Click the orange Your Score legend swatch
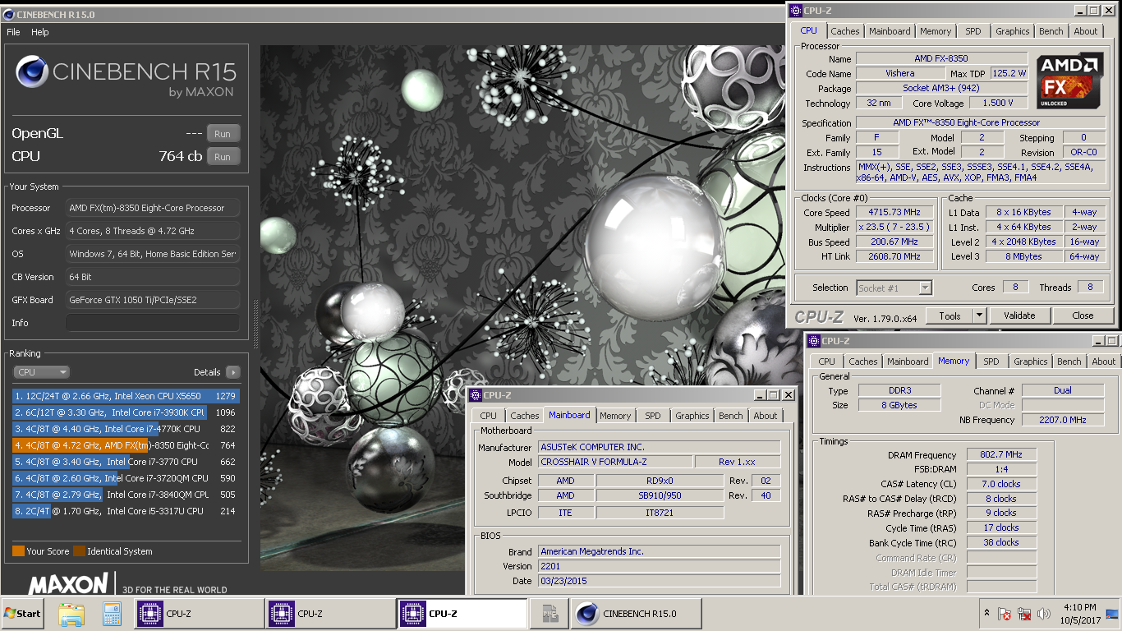Image resolution: width=1122 pixels, height=631 pixels. pyautogui.click(x=18, y=551)
